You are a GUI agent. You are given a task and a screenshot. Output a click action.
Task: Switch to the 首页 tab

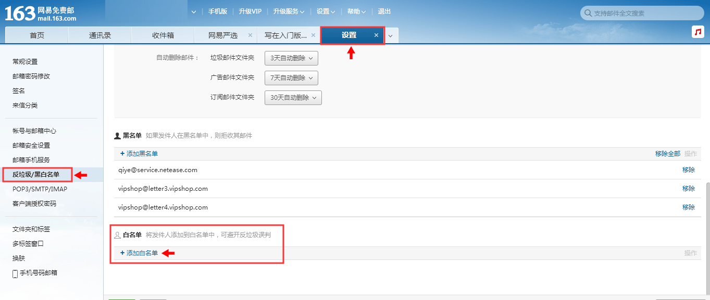37,35
